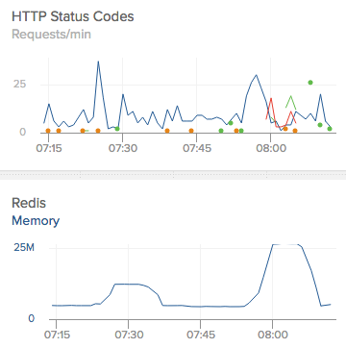
Task: Click the blue peak just before 08:00 in HTTP chart
Action: point(256,75)
